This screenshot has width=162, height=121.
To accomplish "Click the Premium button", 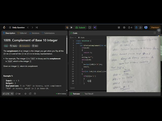I will 155,27.
